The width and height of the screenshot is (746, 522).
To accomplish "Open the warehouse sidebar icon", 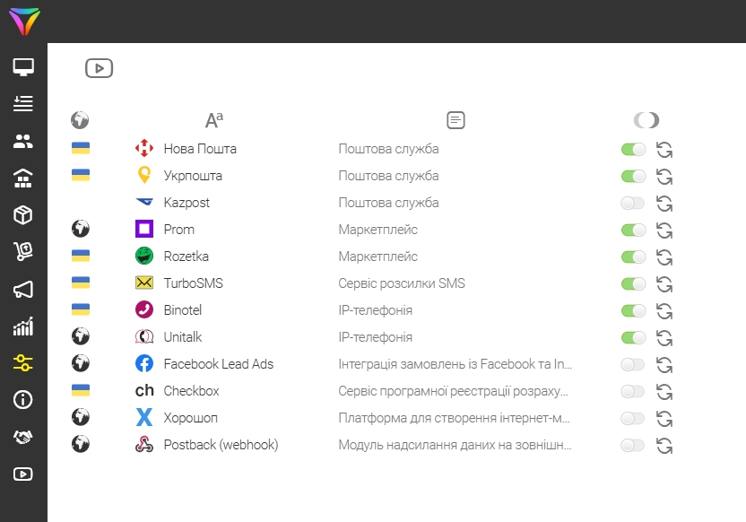I will click(x=23, y=178).
